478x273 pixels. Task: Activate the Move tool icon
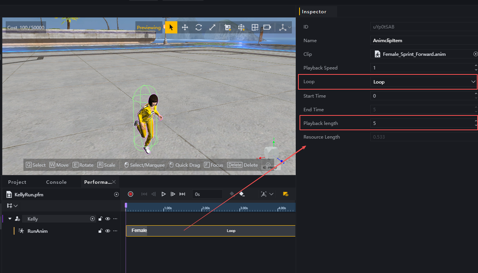185,27
